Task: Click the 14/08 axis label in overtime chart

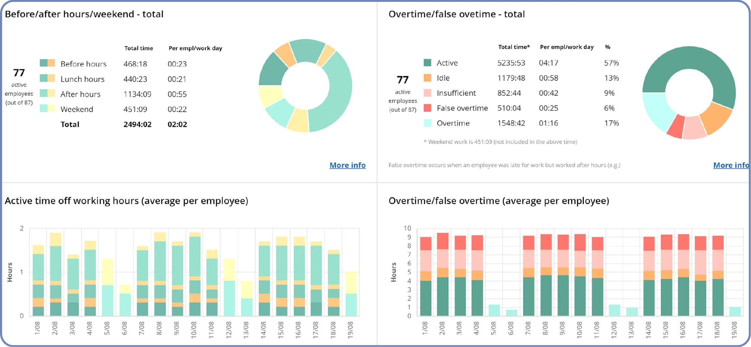Action: (x=649, y=330)
